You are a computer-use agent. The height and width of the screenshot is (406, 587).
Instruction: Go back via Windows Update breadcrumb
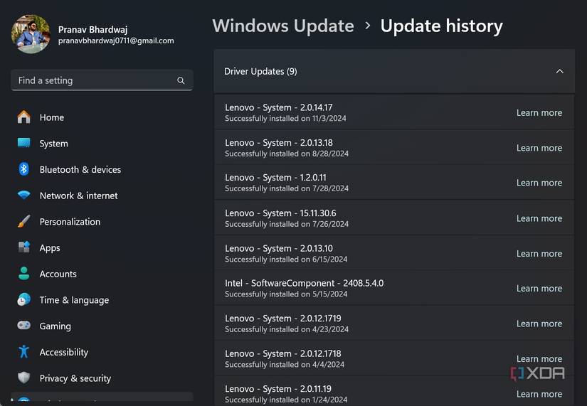pyautogui.click(x=283, y=26)
